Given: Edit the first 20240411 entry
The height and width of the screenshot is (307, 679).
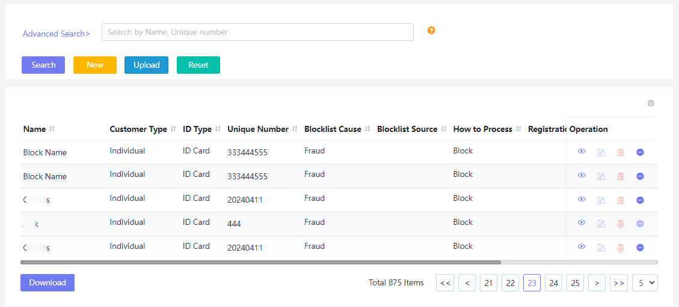Looking at the screenshot, I should click(601, 200).
